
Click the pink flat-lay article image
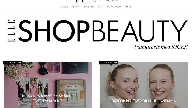[x=48, y=85]
